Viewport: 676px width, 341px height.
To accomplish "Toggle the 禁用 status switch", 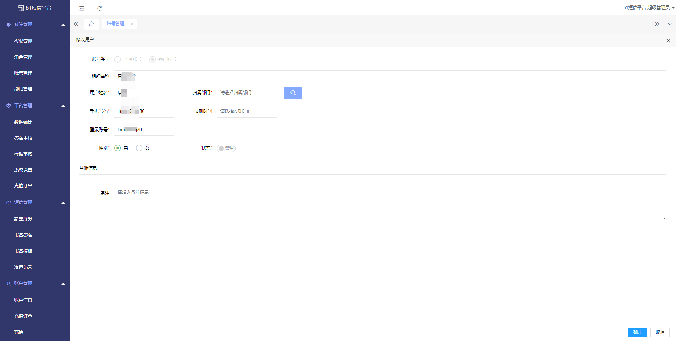I will point(226,148).
